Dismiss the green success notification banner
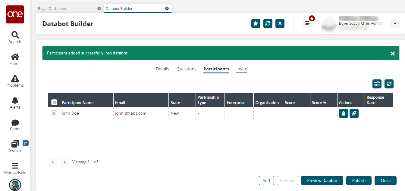This screenshot has height=191, width=405. pyautogui.click(x=392, y=53)
